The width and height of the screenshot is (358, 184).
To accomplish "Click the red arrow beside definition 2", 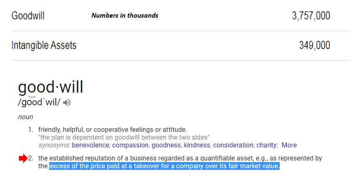I will [23, 158].
